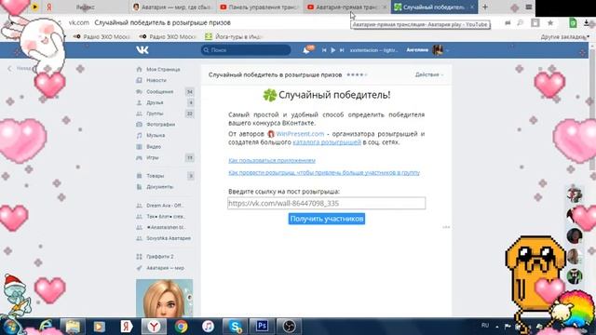The width and height of the screenshot is (596, 335).
Task: Open Сообщения in sidebar
Action: [159, 91]
